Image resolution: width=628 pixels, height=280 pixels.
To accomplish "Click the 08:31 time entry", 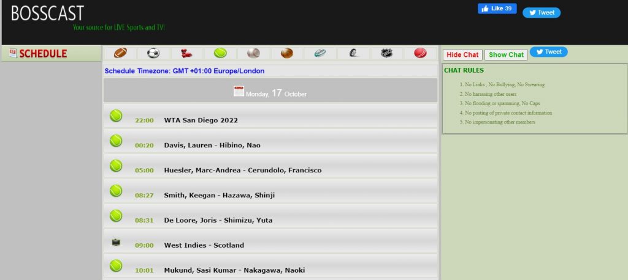I will [x=144, y=220].
